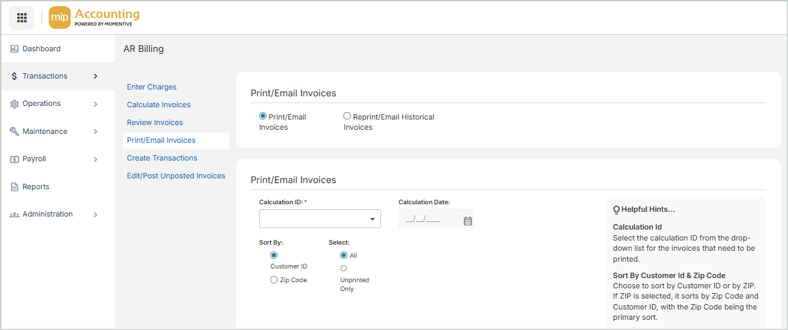
Task: Select Review Invoices in side menu
Action: (155, 123)
